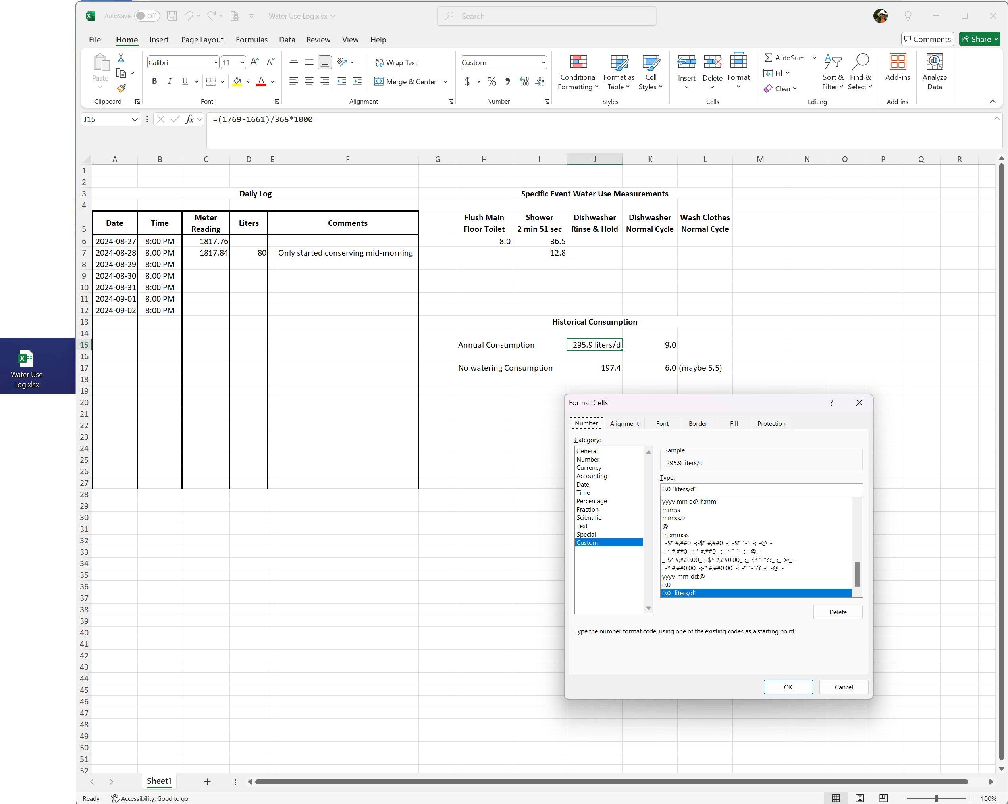The image size is (1008, 804).
Task: Click the Borders icon
Action: (x=211, y=81)
